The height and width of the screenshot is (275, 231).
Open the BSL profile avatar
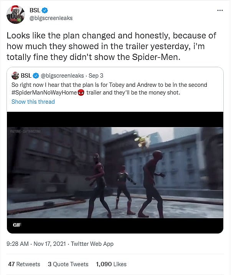coord(15,14)
